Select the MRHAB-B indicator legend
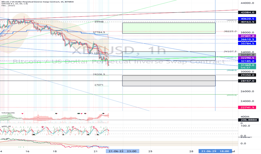The image size is (261, 154). coord(15,4)
